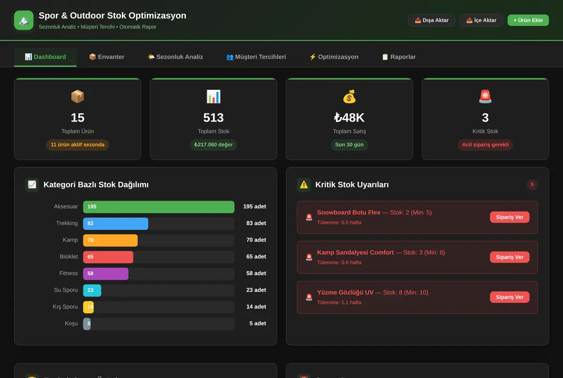The height and width of the screenshot is (378, 563).
Task: Click the chart icon beside Kategori Bazlı Stok Dağılımı
Action: pyautogui.click(x=32, y=185)
